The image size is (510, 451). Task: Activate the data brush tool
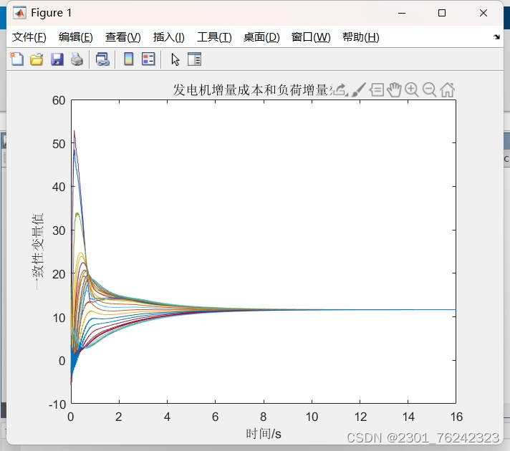pos(359,89)
